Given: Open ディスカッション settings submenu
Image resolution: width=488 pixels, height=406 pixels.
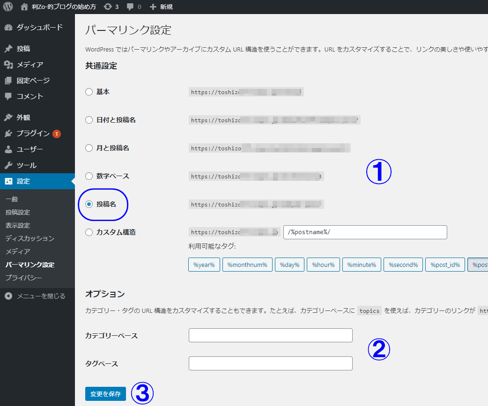Looking at the screenshot, I should click(30, 238).
